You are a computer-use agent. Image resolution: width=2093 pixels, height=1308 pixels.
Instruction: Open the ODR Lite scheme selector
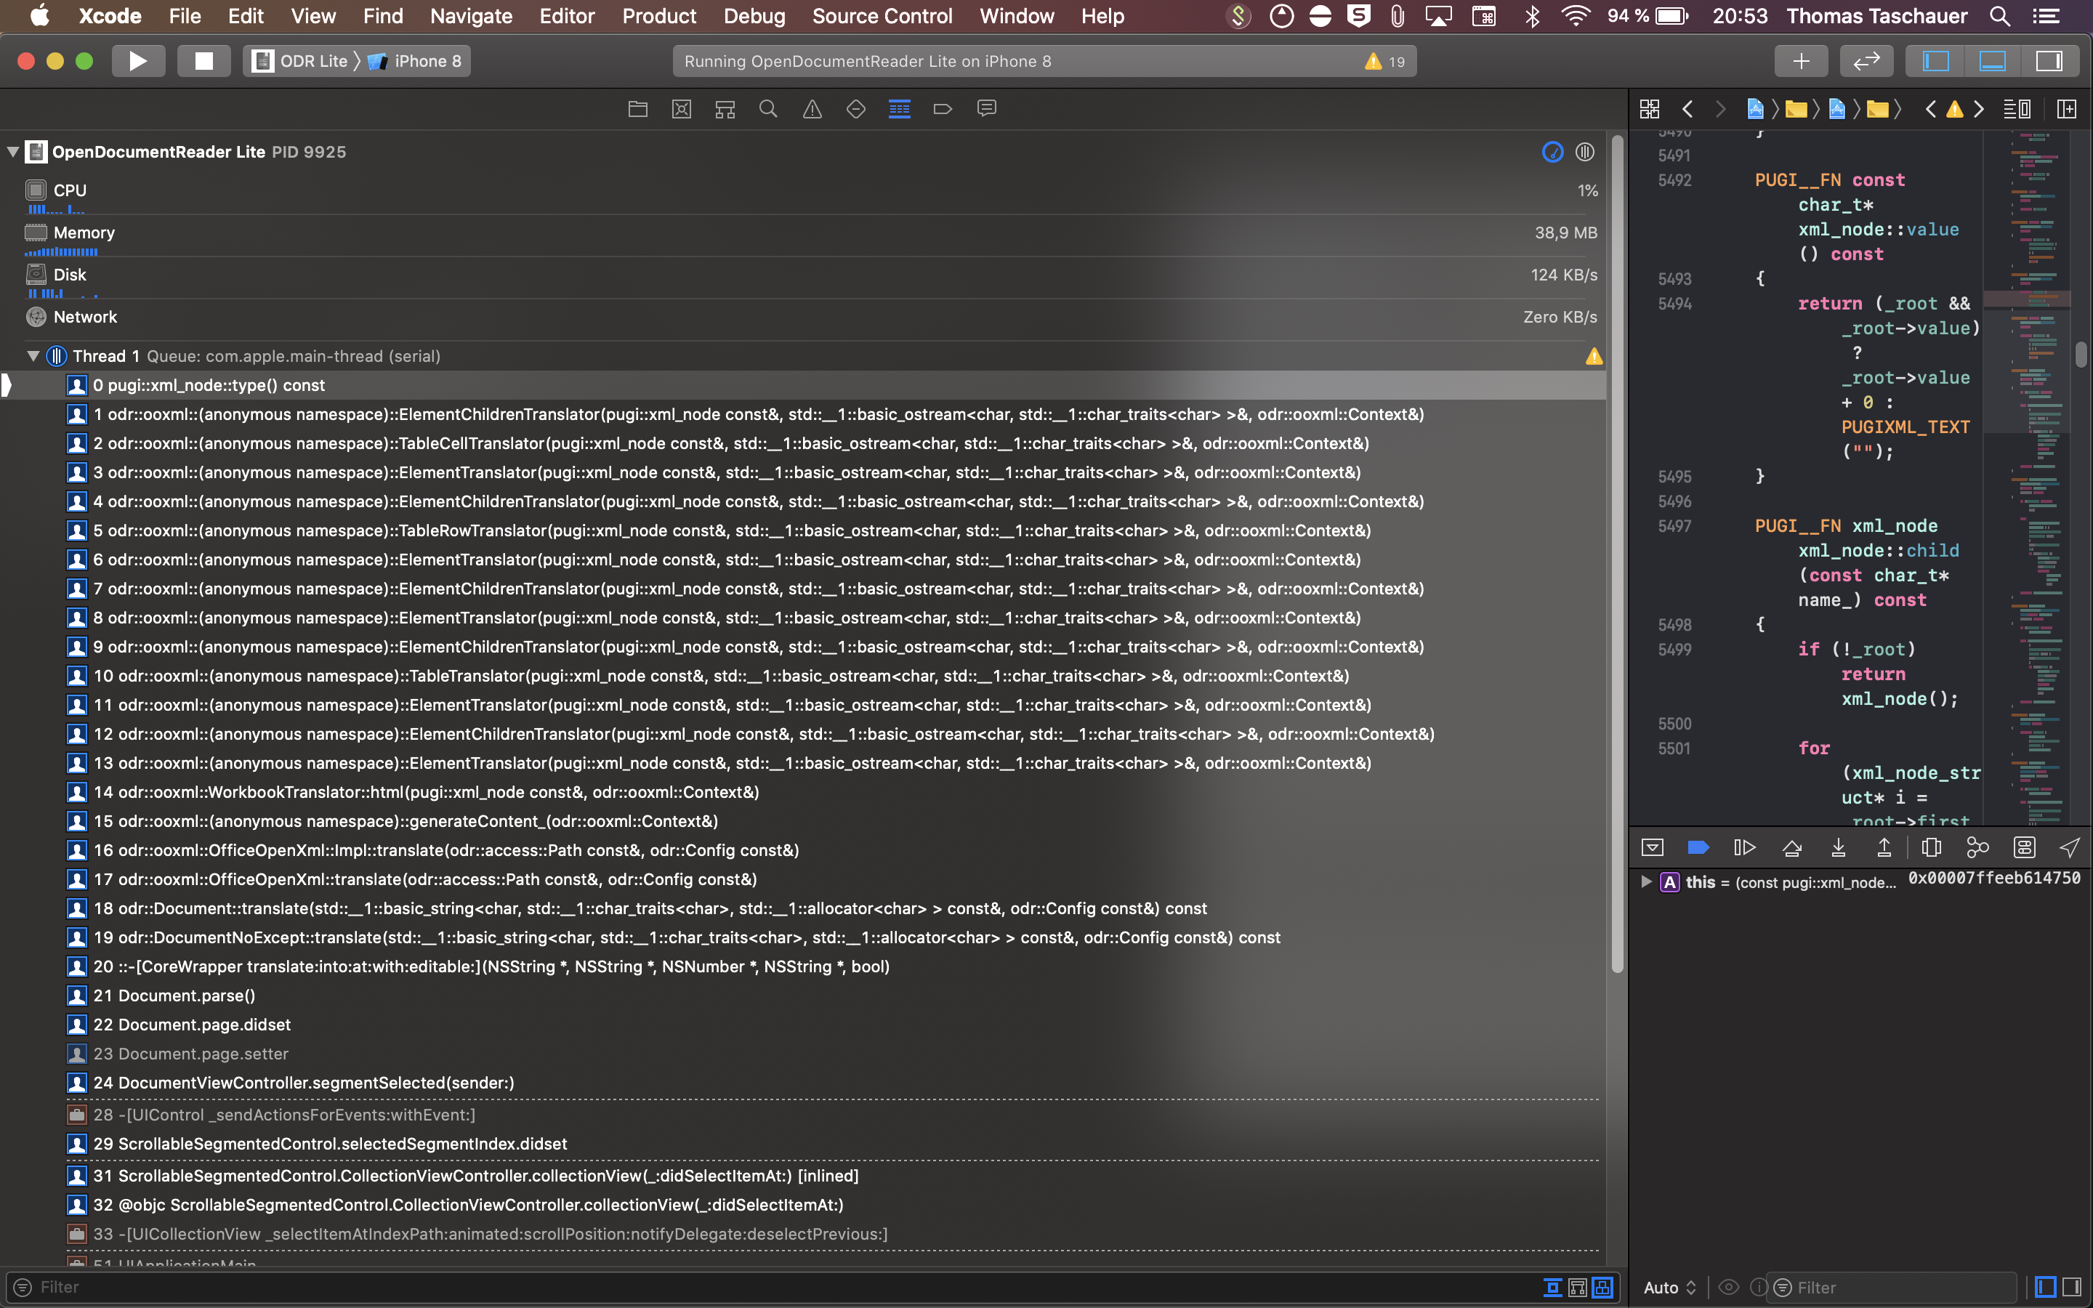pyautogui.click(x=300, y=62)
